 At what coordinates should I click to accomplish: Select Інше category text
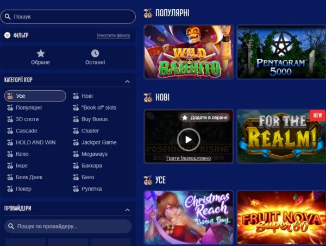tap(22, 166)
